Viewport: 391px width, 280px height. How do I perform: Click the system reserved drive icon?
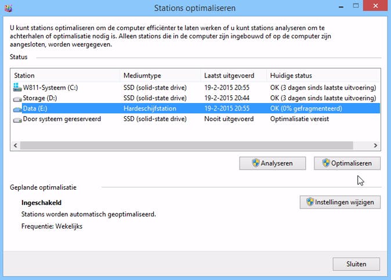pos(17,119)
